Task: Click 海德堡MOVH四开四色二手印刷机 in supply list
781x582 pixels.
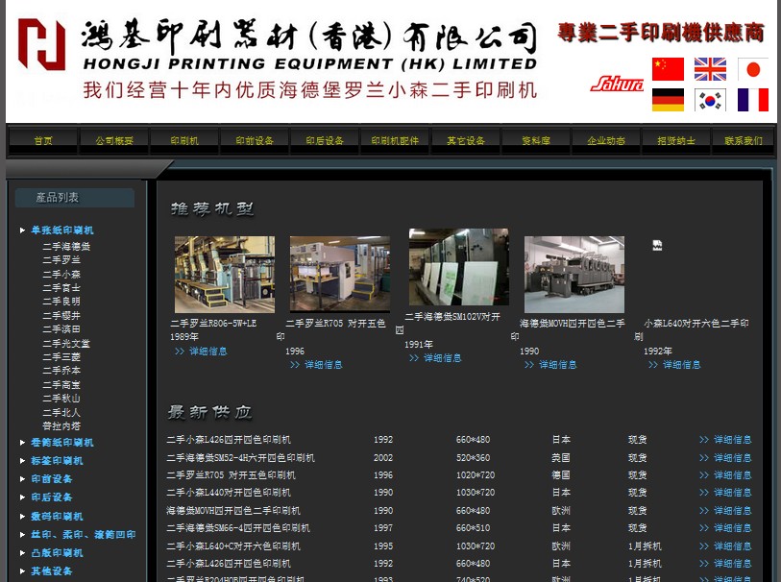Action: 233,510
